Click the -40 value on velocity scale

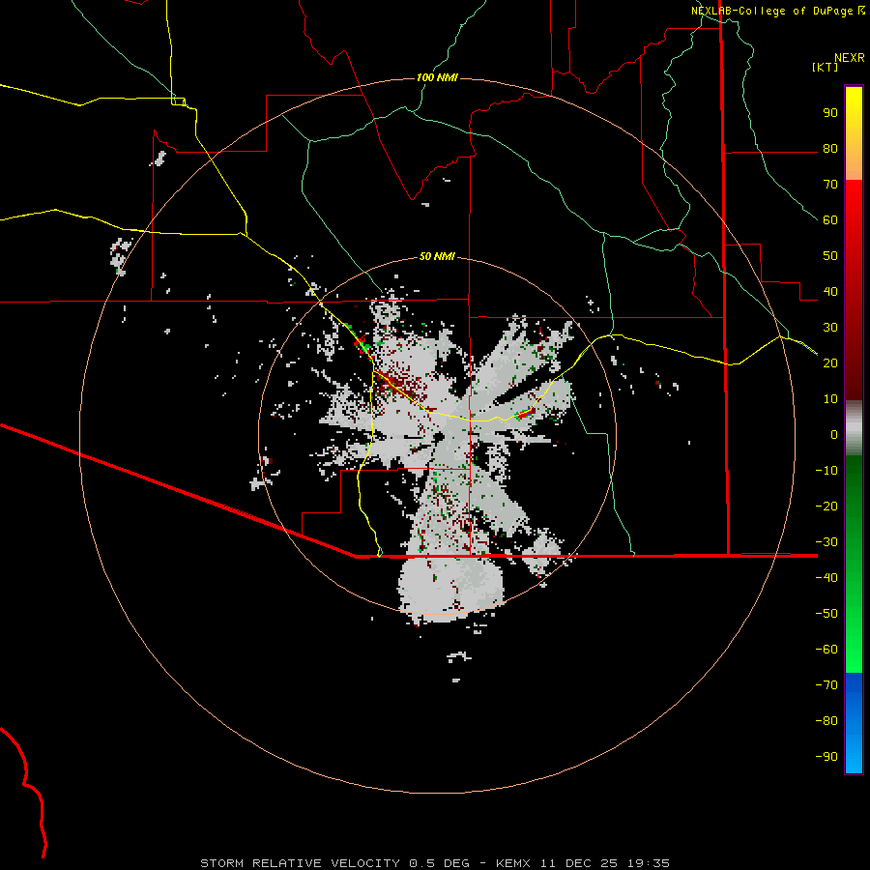tap(826, 578)
